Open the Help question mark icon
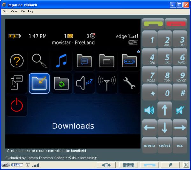The height and width of the screenshot is (170, 191). click(x=17, y=60)
